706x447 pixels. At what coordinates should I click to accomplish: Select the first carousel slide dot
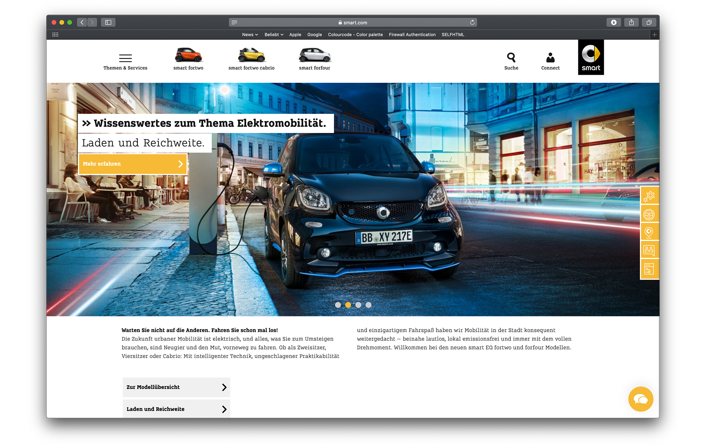(x=338, y=305)
